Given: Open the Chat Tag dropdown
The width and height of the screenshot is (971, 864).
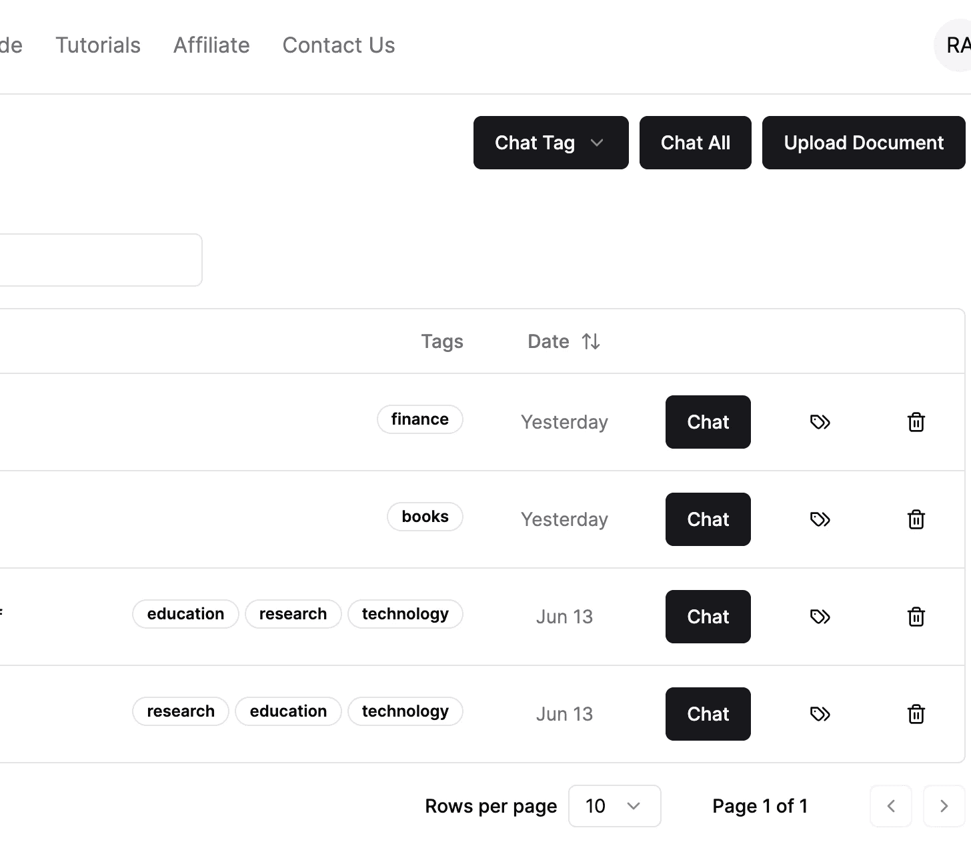Looking at the screenshot, I should (x=550, y=143).
